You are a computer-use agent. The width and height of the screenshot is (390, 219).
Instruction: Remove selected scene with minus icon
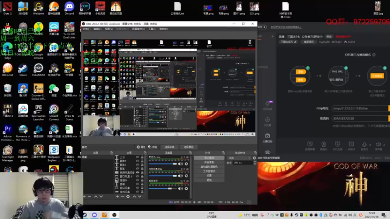[x=90, y=197]
